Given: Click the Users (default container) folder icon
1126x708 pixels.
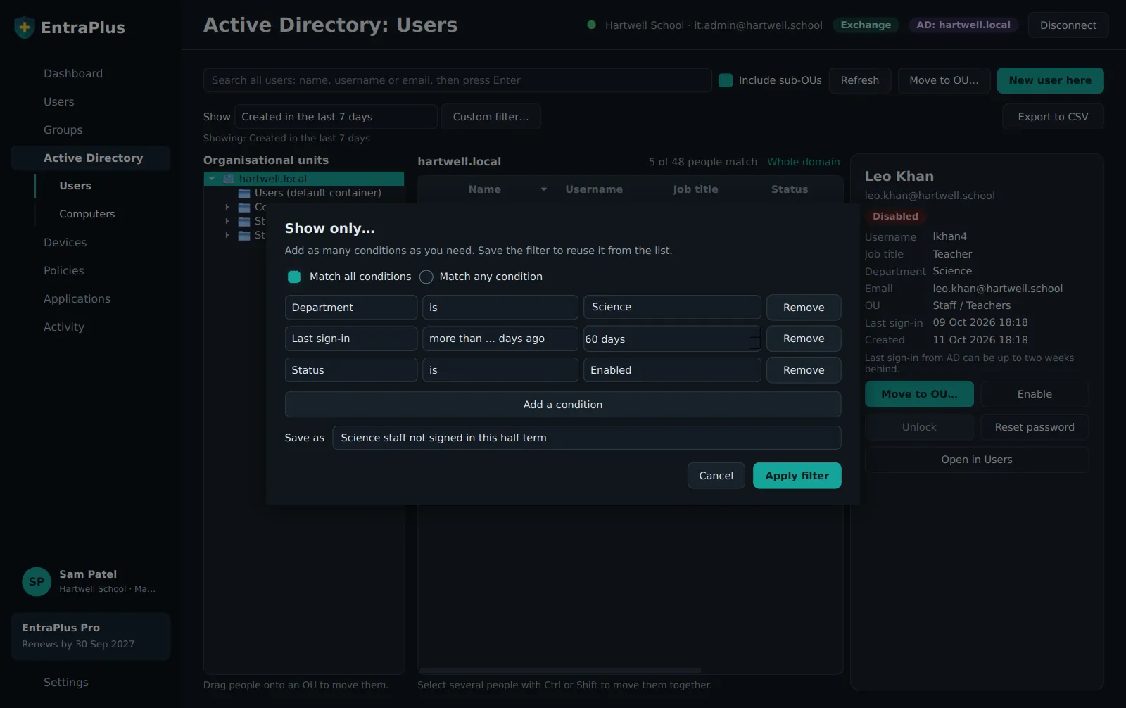Looking at the screenshot, I should tap(244, 193).
